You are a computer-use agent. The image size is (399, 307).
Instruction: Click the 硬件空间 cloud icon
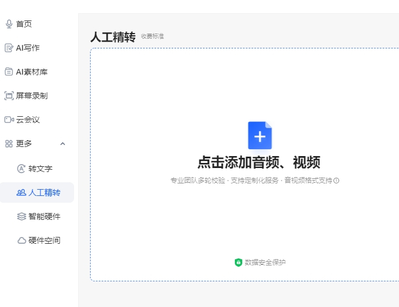coord(22,240)
